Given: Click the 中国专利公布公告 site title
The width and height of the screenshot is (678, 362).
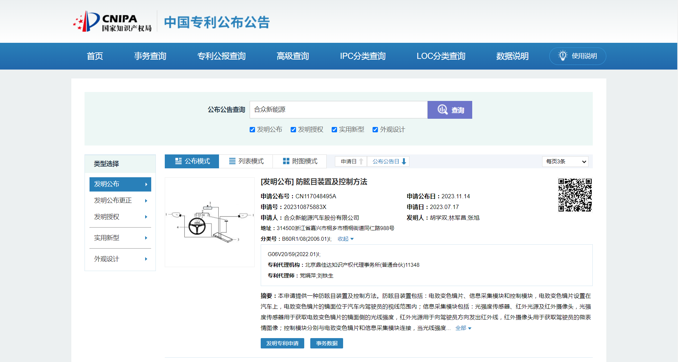Looking at the screenshot, I should pyautogui.click(x=217, y=22).
